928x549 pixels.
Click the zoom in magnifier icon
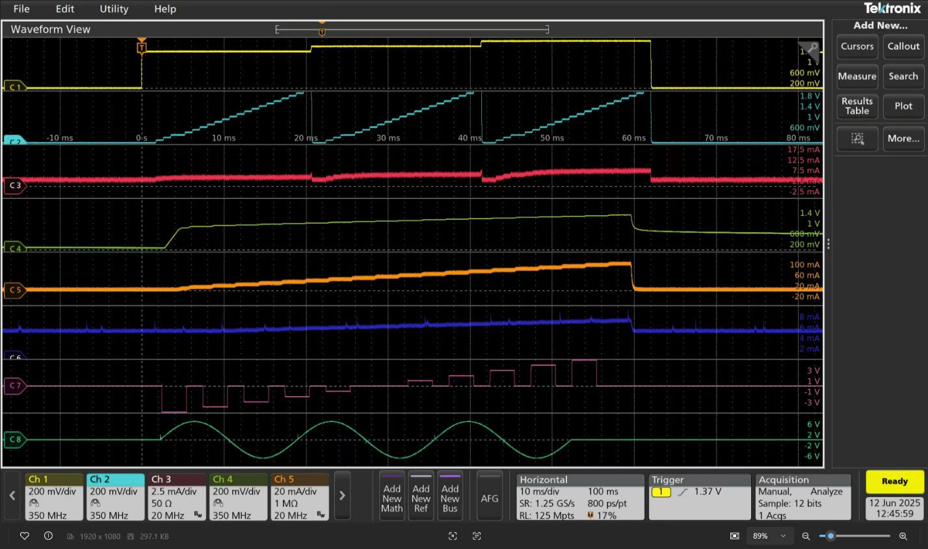(903, 536)
